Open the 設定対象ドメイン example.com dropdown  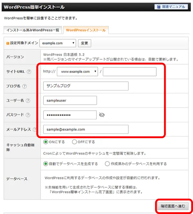click(x=58, y=43)
